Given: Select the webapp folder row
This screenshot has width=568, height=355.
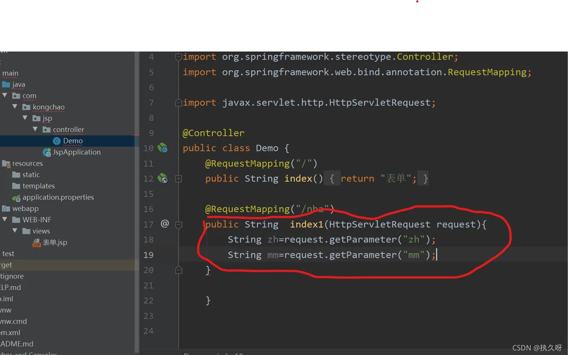Looking at the screenshot, I should [69, 209].
